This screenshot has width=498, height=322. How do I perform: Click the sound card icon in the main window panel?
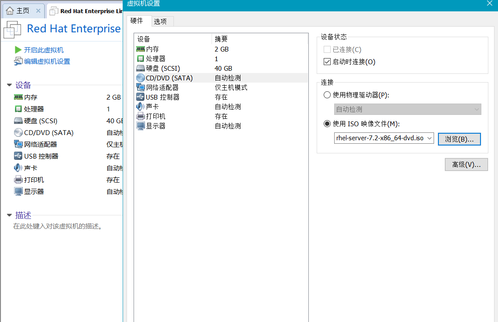tap(18, 168)
